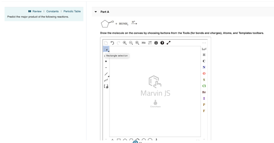Select iodine atom I
The width and height of the screenshot is (274, 143).
204,99
